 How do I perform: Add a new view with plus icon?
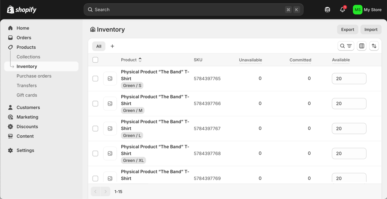[x=112, y=46]
